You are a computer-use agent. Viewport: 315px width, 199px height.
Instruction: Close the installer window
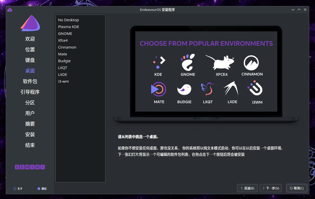coord(305,10)
